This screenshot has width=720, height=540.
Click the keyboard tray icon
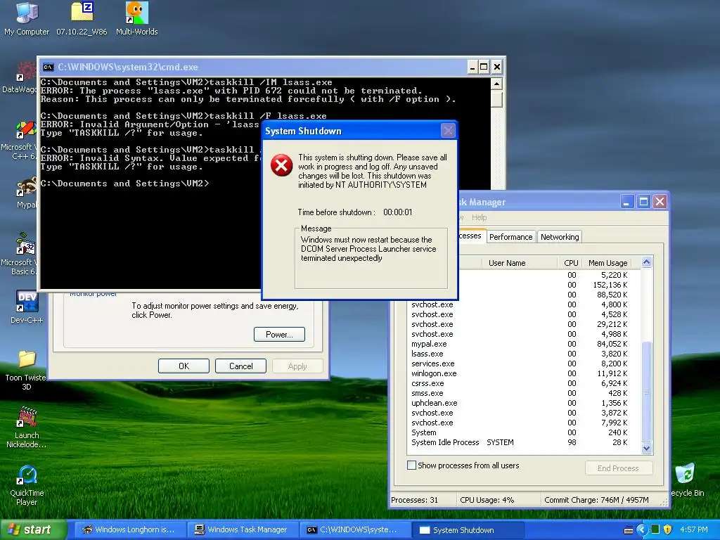(x=629, y=530)
